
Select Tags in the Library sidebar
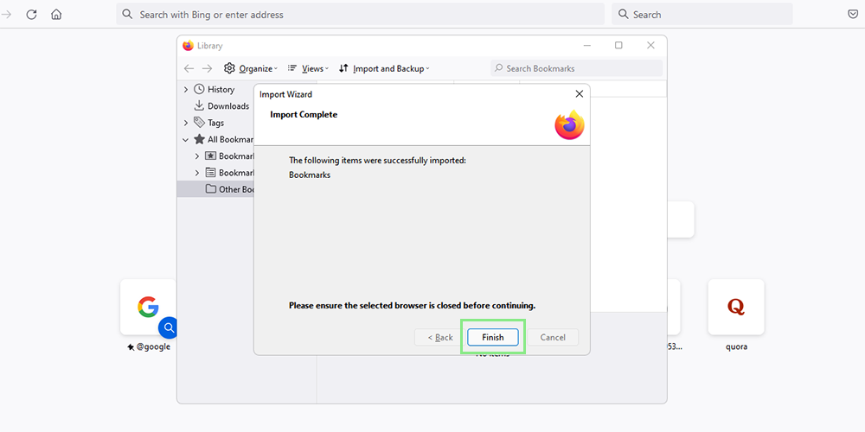tap(215, 123)
